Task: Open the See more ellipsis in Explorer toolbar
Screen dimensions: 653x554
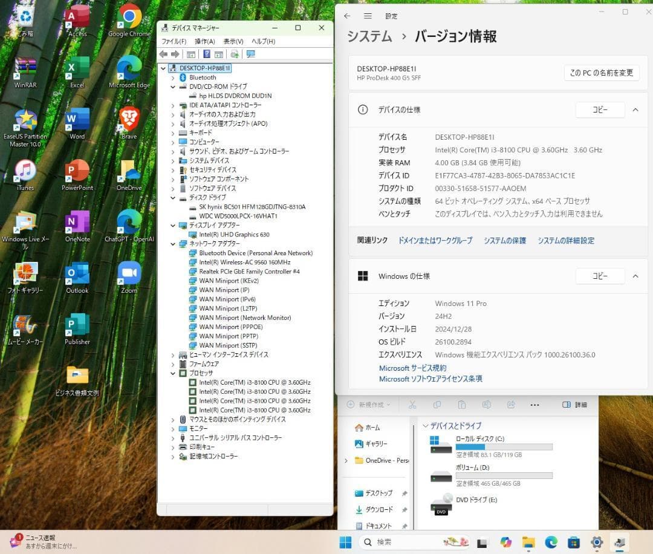Action: point(534,405)
